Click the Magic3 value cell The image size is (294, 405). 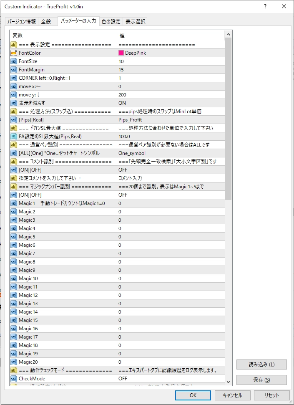coord(171,220)
